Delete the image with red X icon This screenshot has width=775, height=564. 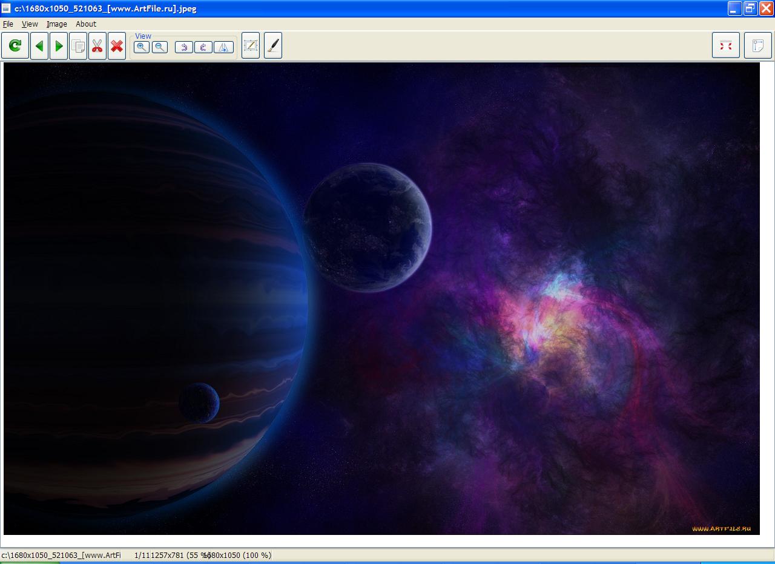point(117,46)
